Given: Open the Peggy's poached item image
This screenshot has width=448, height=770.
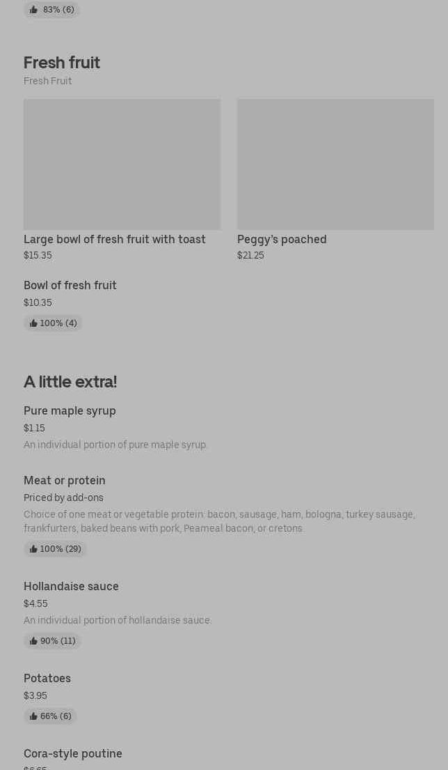Looking at the screenshot, I should point(335,164).
